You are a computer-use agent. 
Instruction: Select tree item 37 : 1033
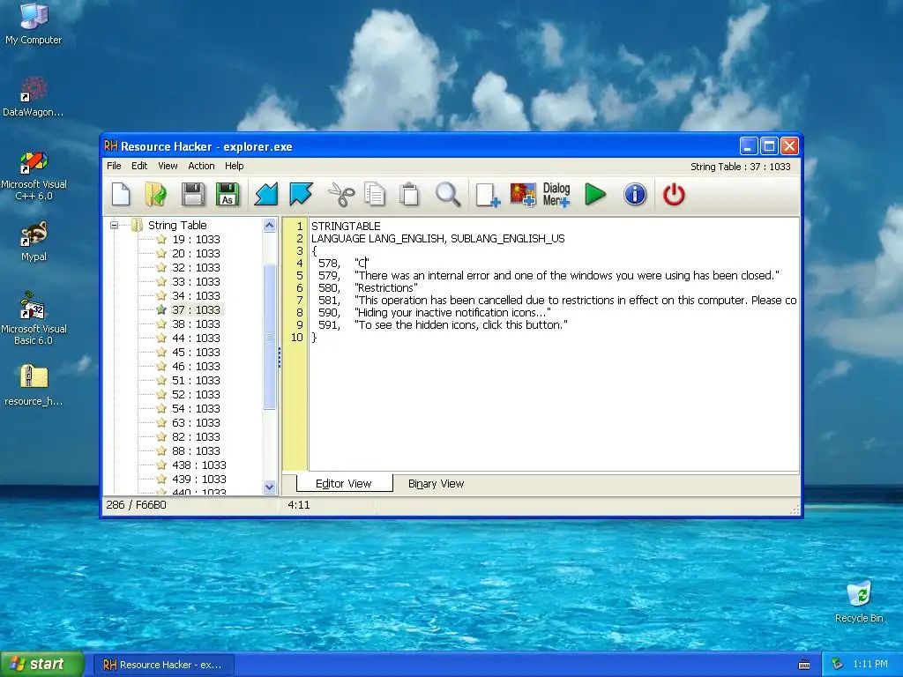(x=196, y=309)
